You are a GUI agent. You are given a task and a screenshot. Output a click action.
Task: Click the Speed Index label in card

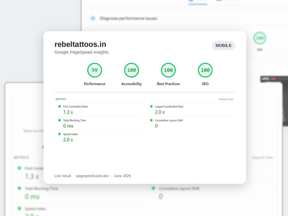point(70,134)
